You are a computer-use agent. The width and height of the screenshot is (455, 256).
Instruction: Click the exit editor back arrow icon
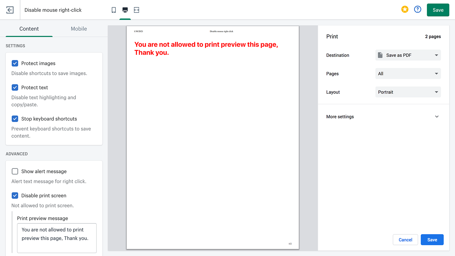[10, 10]
